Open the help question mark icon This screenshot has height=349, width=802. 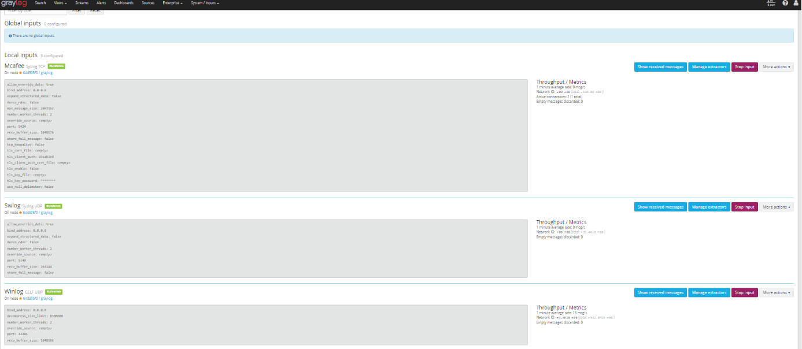click(785, 3)
